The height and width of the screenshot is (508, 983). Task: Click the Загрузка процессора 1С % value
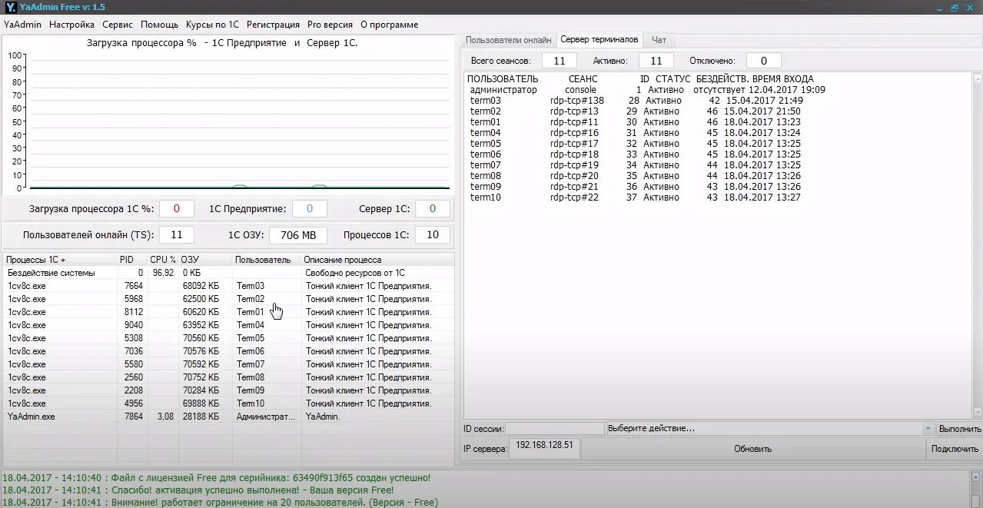point(177,209)
